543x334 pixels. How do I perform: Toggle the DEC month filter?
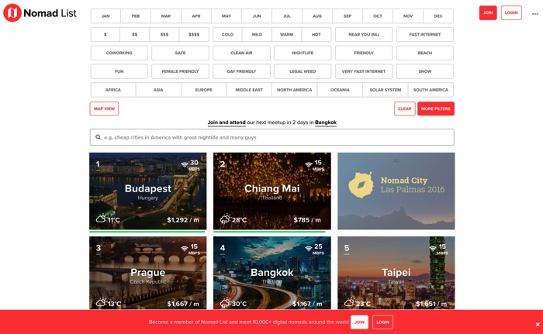click(438, 16)
